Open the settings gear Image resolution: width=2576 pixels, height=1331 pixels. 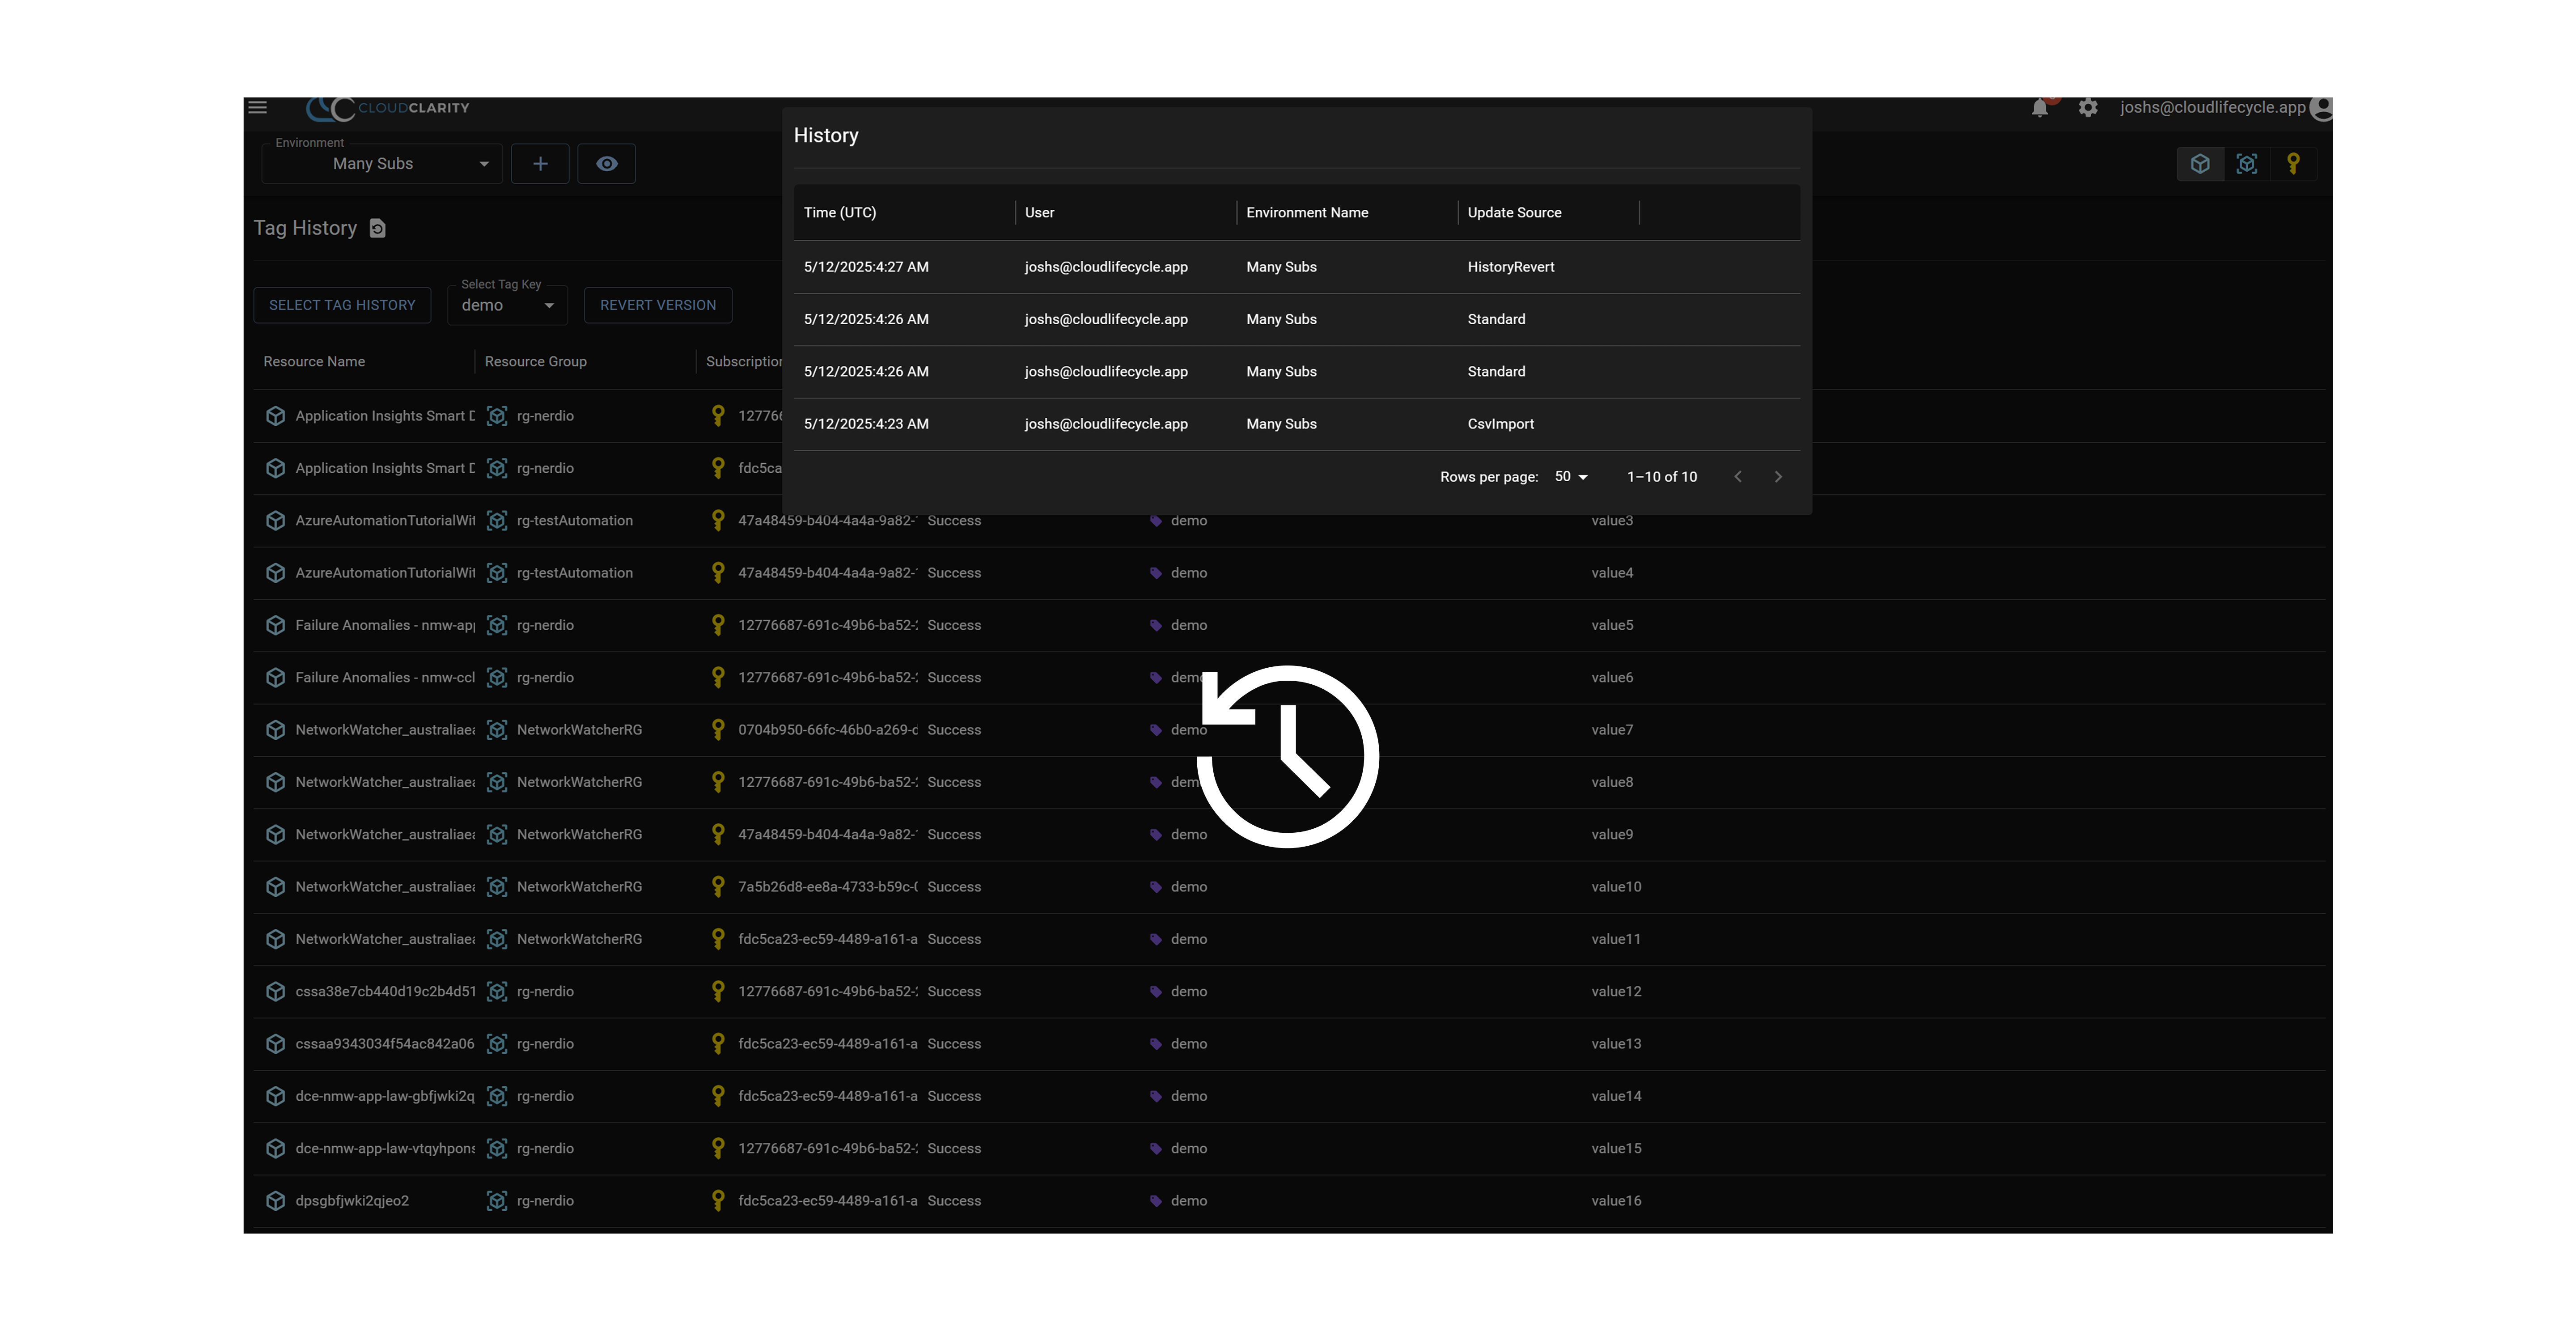pyautogui.click(x=2088, y=108)
